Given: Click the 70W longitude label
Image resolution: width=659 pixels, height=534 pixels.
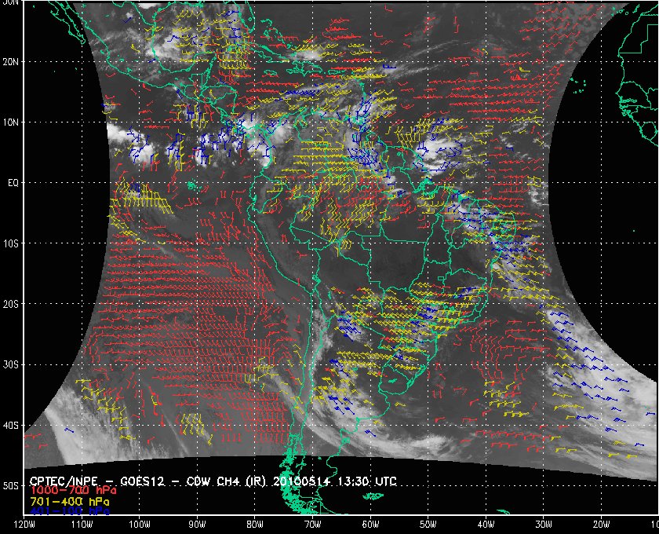Looking at the screenshot, I should [x=313, y=525].
